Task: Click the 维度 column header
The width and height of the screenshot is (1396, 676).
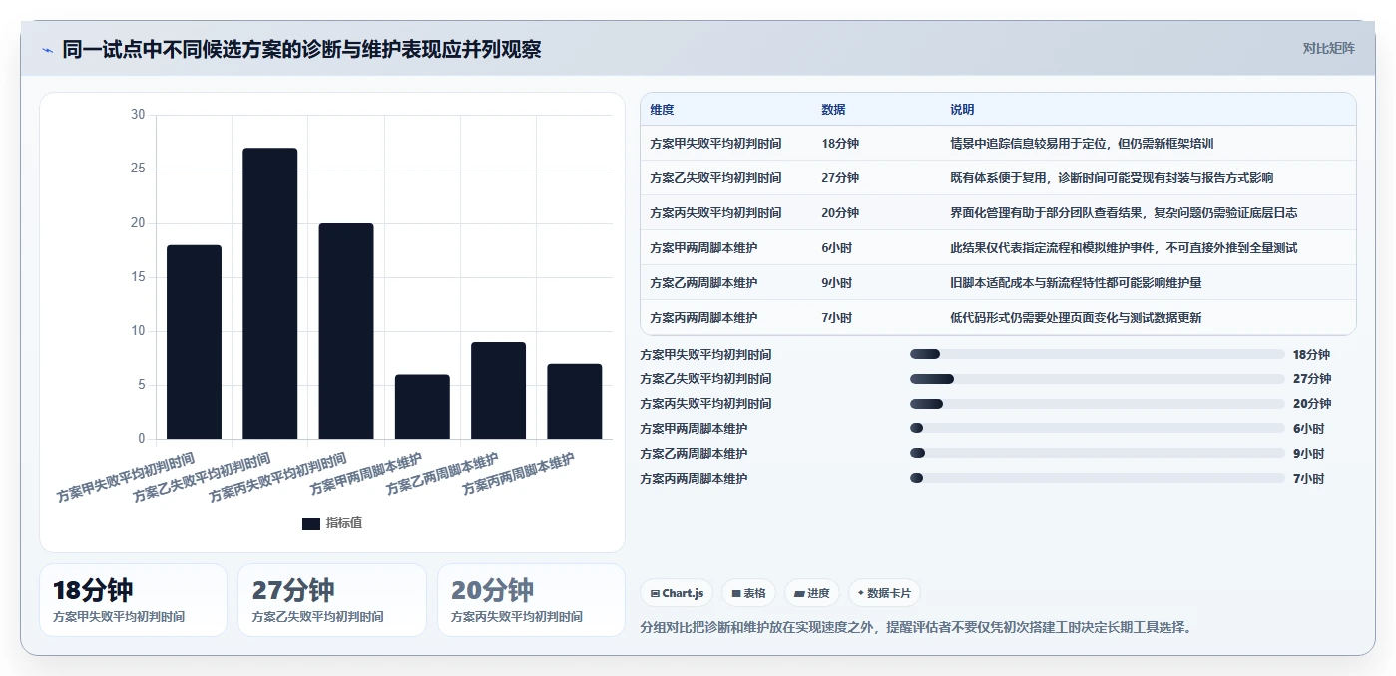Action: [662, 110]
